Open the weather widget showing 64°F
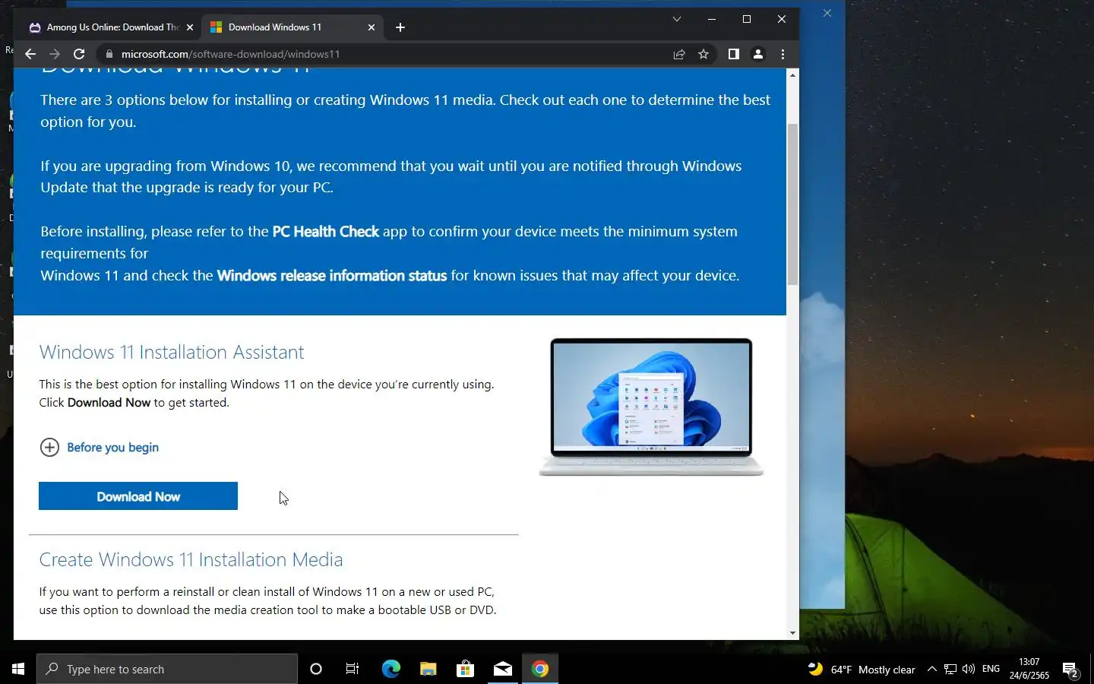Viewport: 1094px width, 684px height. tap(862, 670)
